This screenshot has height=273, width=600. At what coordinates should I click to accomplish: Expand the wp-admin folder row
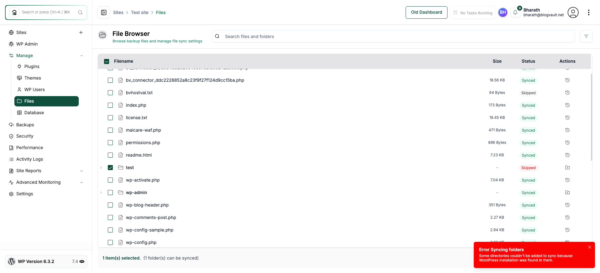(x=101, y=193)
